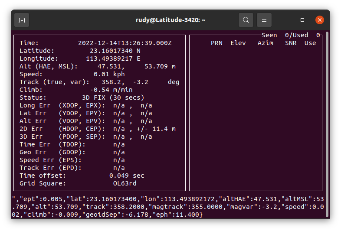
Task: Click the magnetic variation value -3.2
Action: pyautogui.click(x=141, y=82)
